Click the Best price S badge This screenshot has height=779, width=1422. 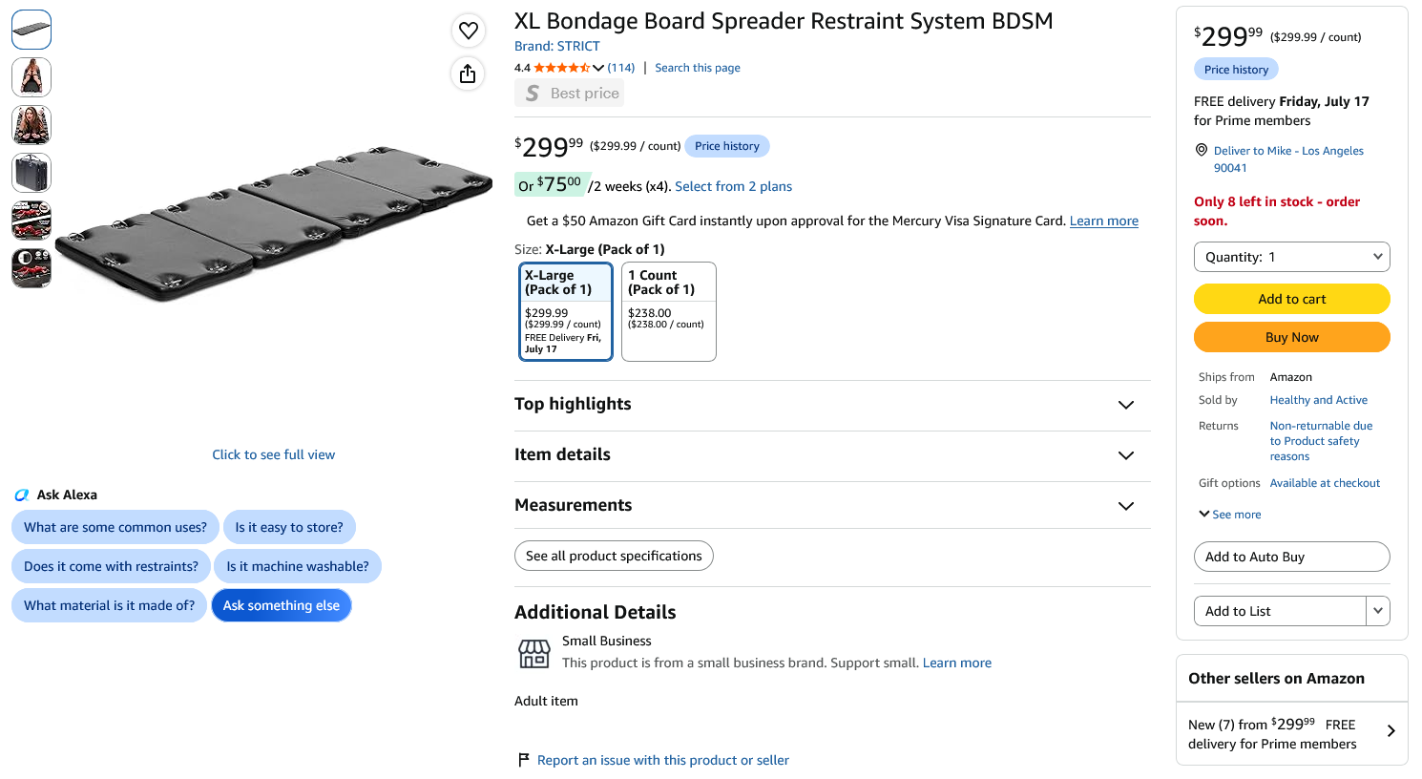click(569, 93)
